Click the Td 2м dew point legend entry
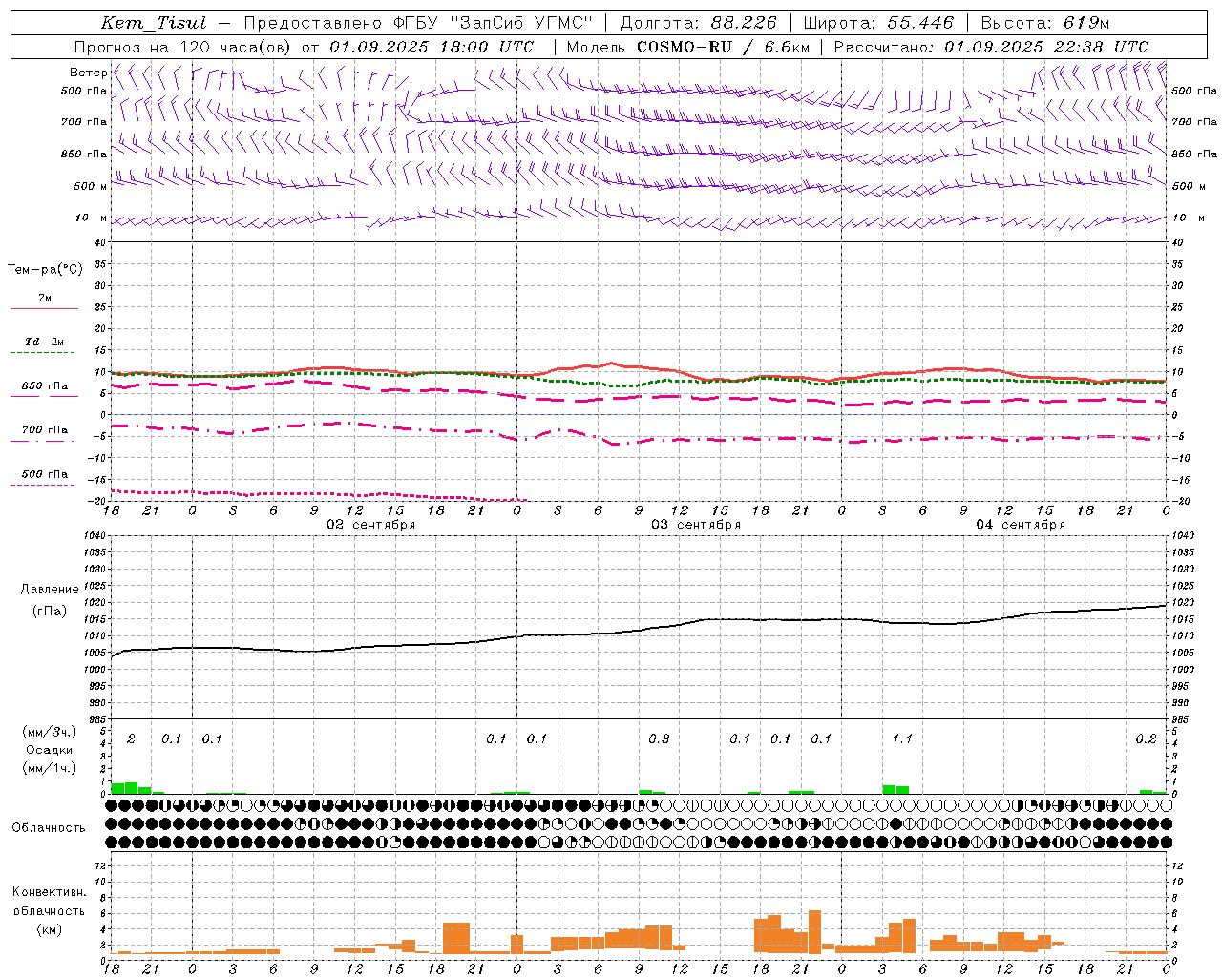1222x977 pixels. click(x=44, y=342)
